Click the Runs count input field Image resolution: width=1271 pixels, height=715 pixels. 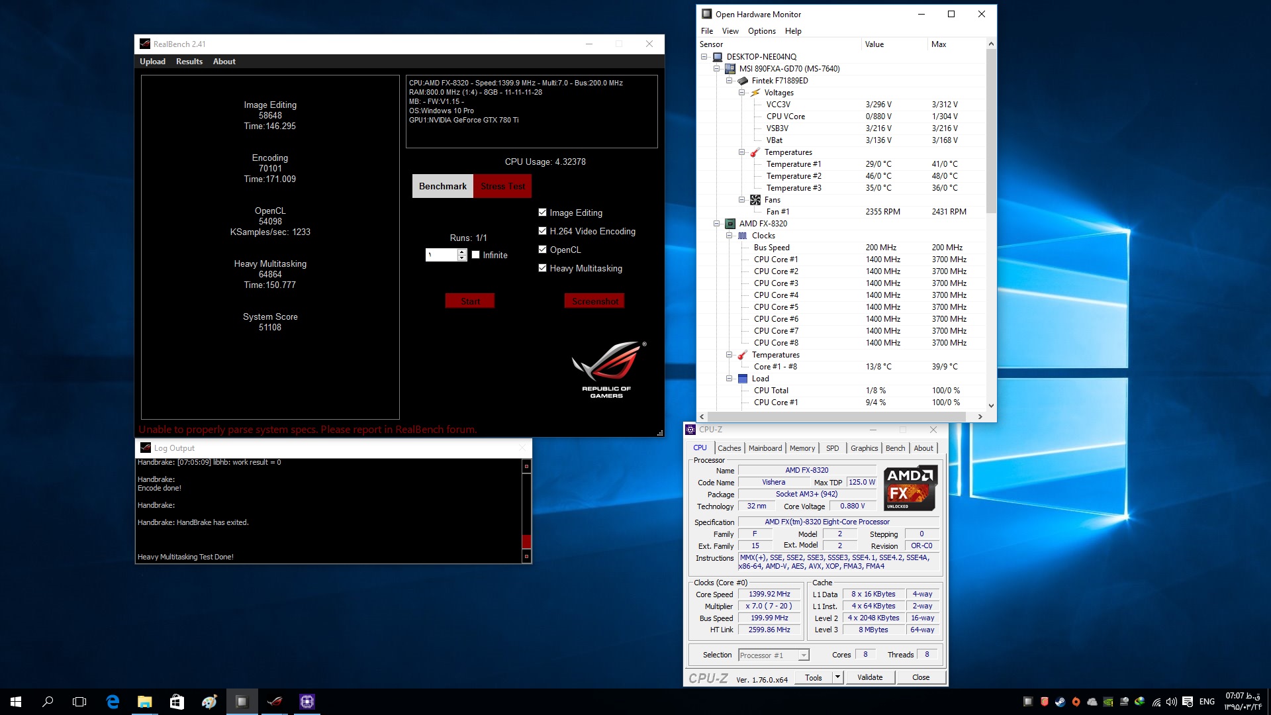[442, 255]
